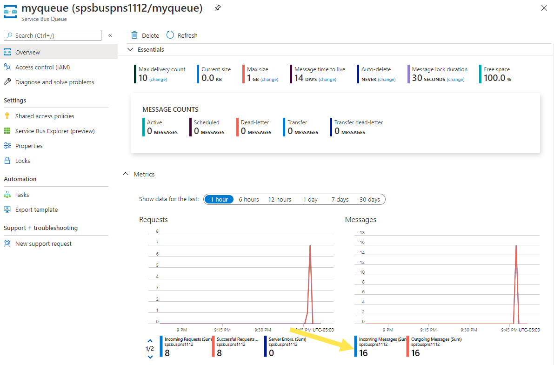The width and height of the screenshot is (554, 365).
Task: Change the Max delivery count value
Action: coord(158,80)
